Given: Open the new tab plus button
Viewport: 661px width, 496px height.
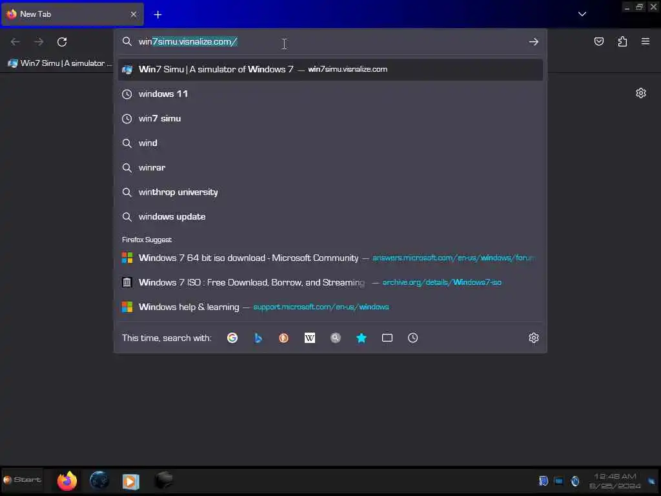Looking at the screenshot, I should point(158,14).
